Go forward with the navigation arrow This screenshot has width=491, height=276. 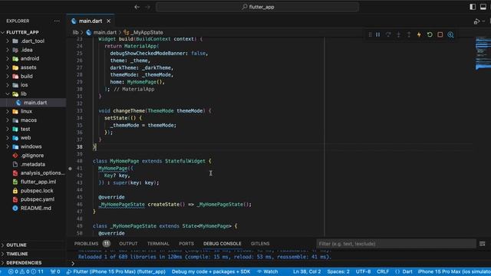tap(147, 7)
